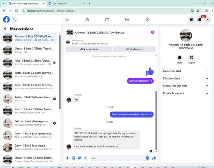Open Takkon's conversation in the list

tap(30, 123)
